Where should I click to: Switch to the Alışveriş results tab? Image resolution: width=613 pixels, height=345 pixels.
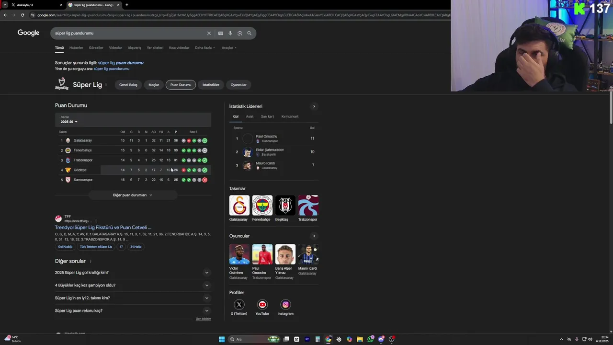point(135,48)
